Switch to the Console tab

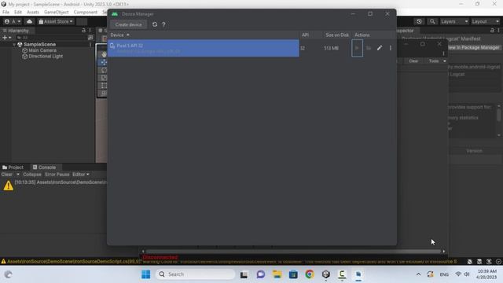pos(44,167)
